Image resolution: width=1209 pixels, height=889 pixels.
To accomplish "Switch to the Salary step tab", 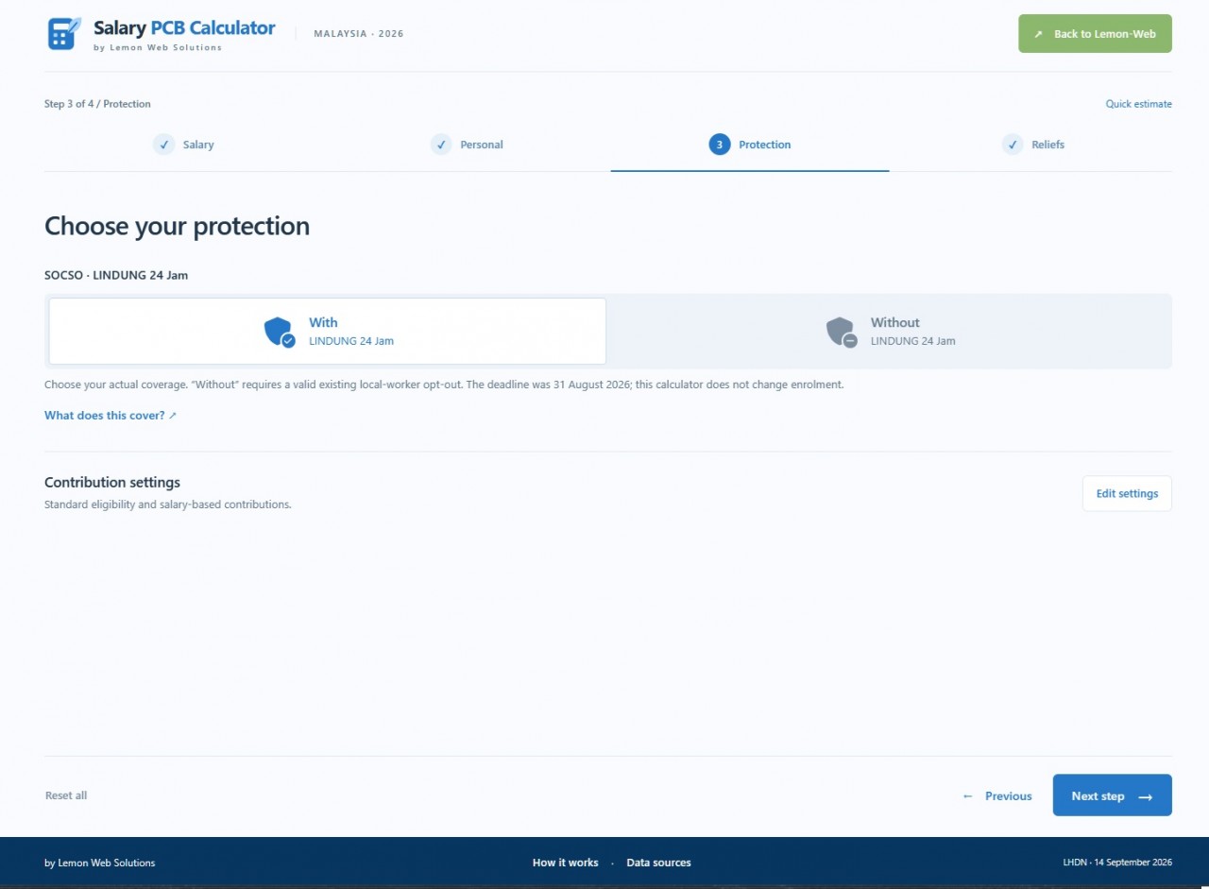I will [185, 145].
